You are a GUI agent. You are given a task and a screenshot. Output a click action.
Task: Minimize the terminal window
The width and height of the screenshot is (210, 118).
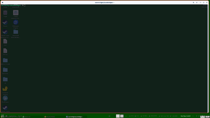pos(201,2)
